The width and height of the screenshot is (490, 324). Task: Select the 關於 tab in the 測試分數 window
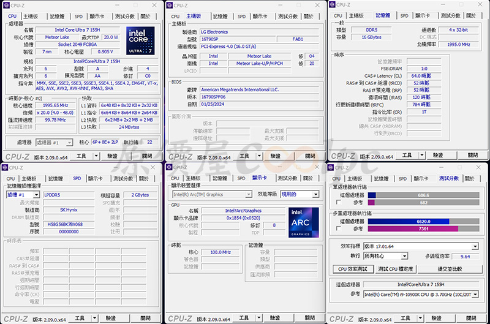tap(469, 178)
